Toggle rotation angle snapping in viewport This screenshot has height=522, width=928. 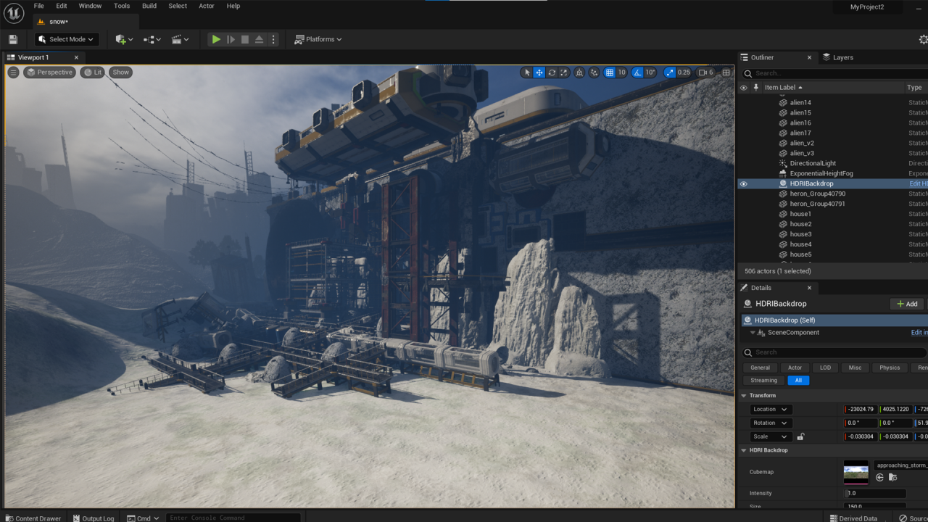point(637,72)
